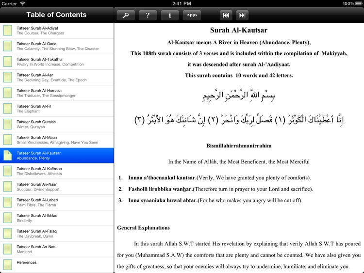Click the Al-Adiyat document icon

pos(8,31)
